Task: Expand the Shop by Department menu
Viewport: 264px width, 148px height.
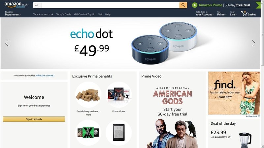Action: point(13,13)
